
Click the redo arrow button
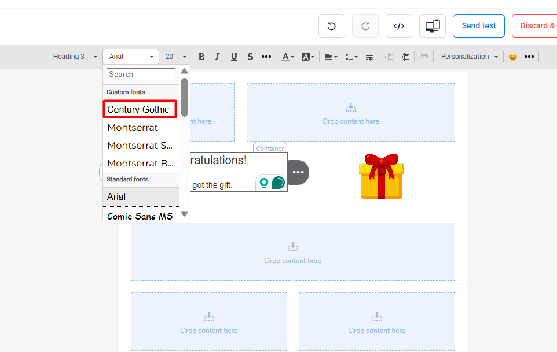[365, 26]
